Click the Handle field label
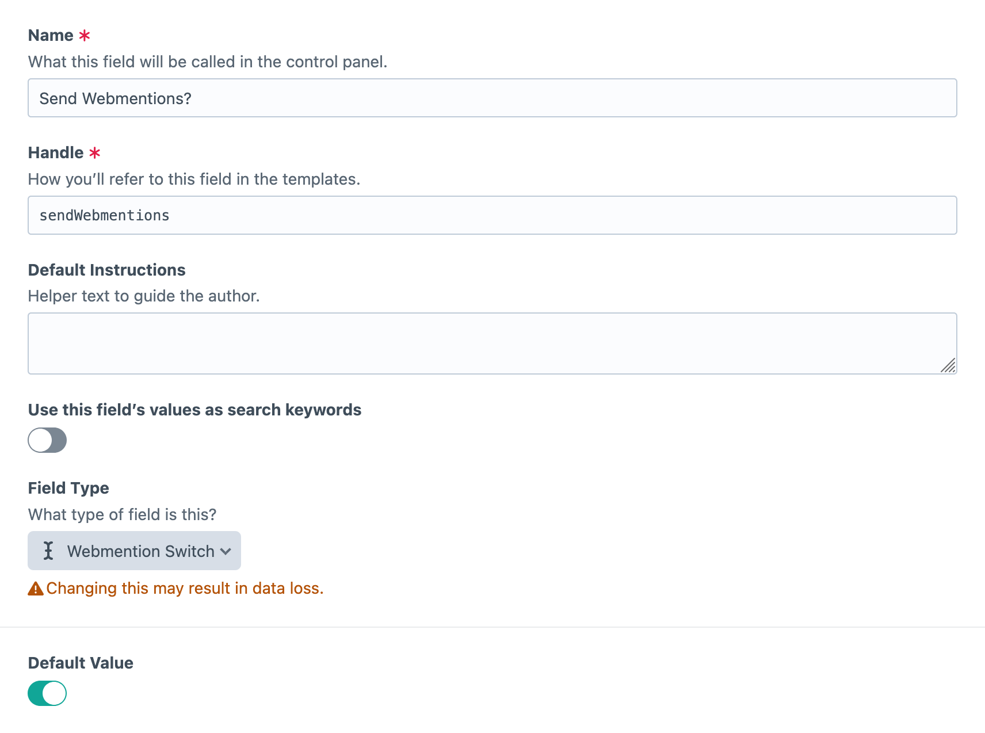 point(56,153)
